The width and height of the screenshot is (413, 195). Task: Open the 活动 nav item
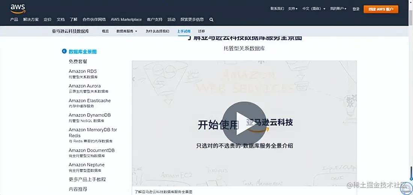point(172,19)
